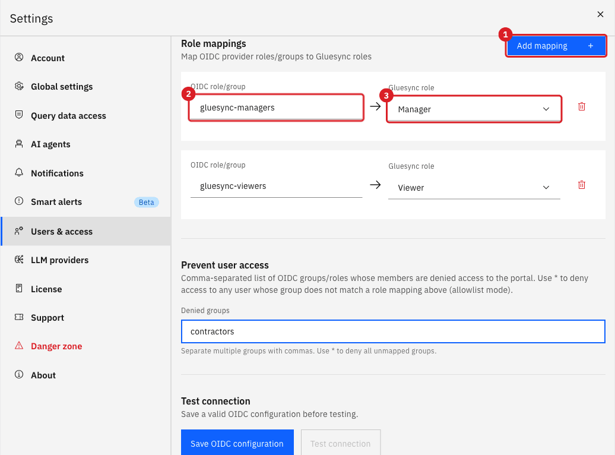This screenshot has width=615, height=455.
Task: Delete the gluesync-managers mapping with trash icon
Action: pos(582,106)
